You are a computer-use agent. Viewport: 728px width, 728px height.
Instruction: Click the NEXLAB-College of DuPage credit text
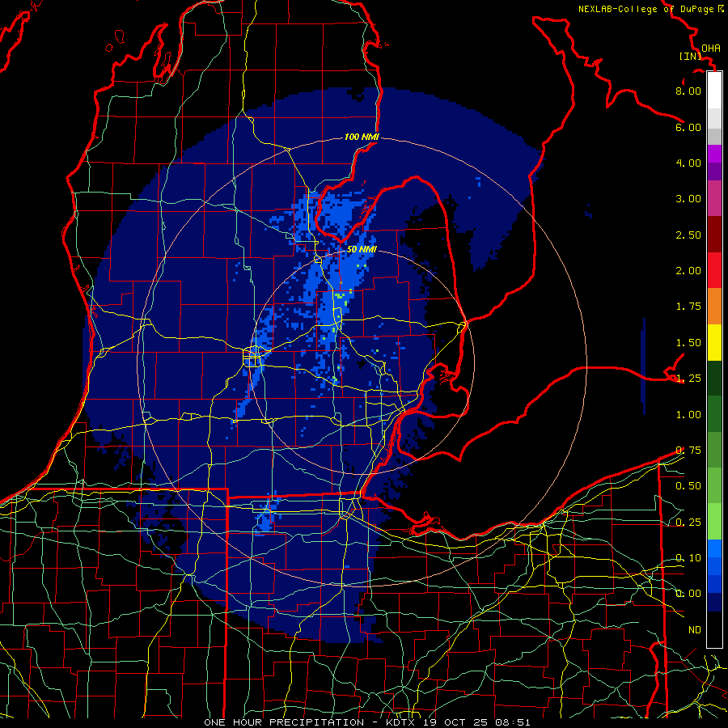(x=647, y=9)
